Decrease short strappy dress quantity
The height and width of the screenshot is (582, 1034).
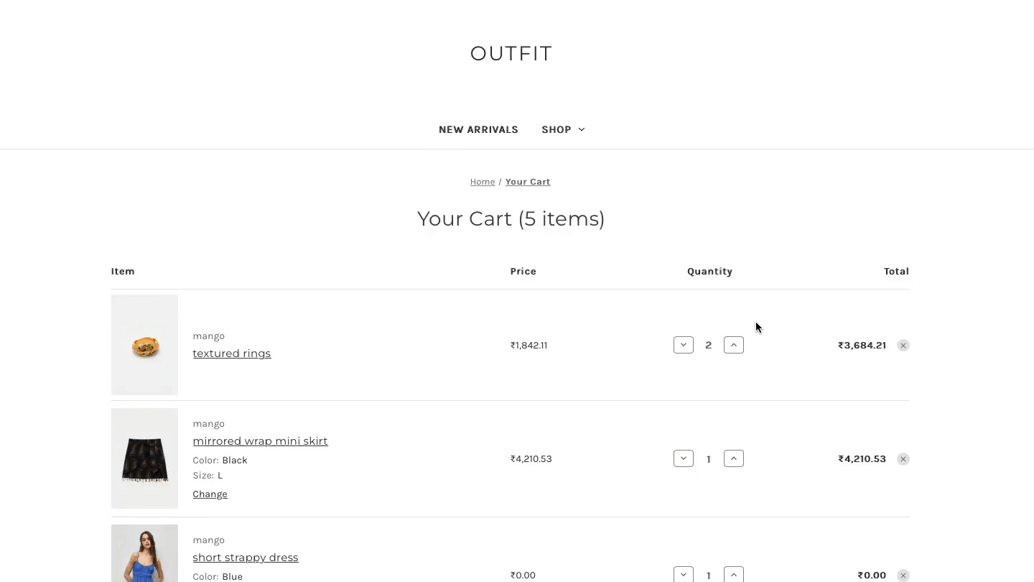click(684, 574)
